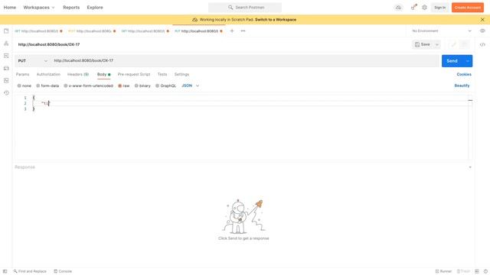Open the Trash
The height and width of the screenshot is (275, 490).
(463, 271)
